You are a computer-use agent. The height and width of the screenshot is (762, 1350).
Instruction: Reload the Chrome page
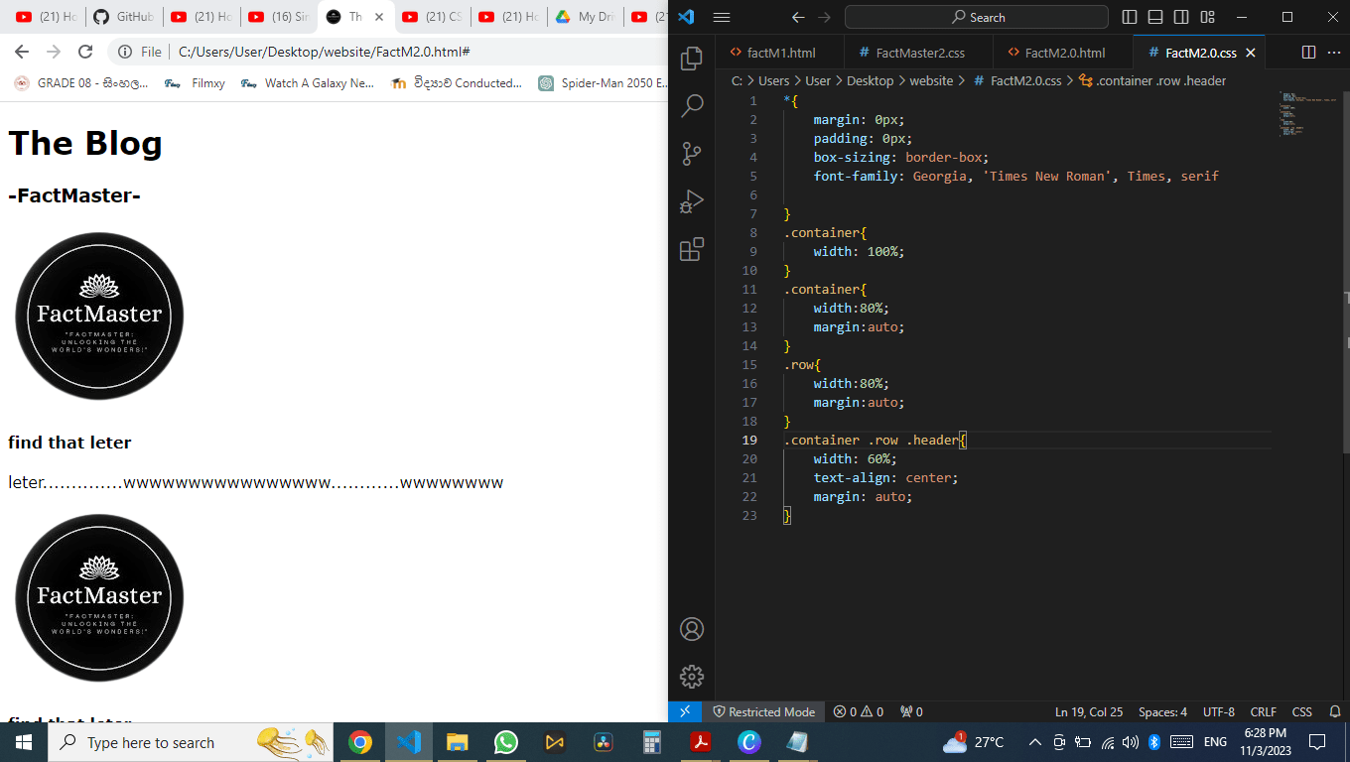(85, 52)
